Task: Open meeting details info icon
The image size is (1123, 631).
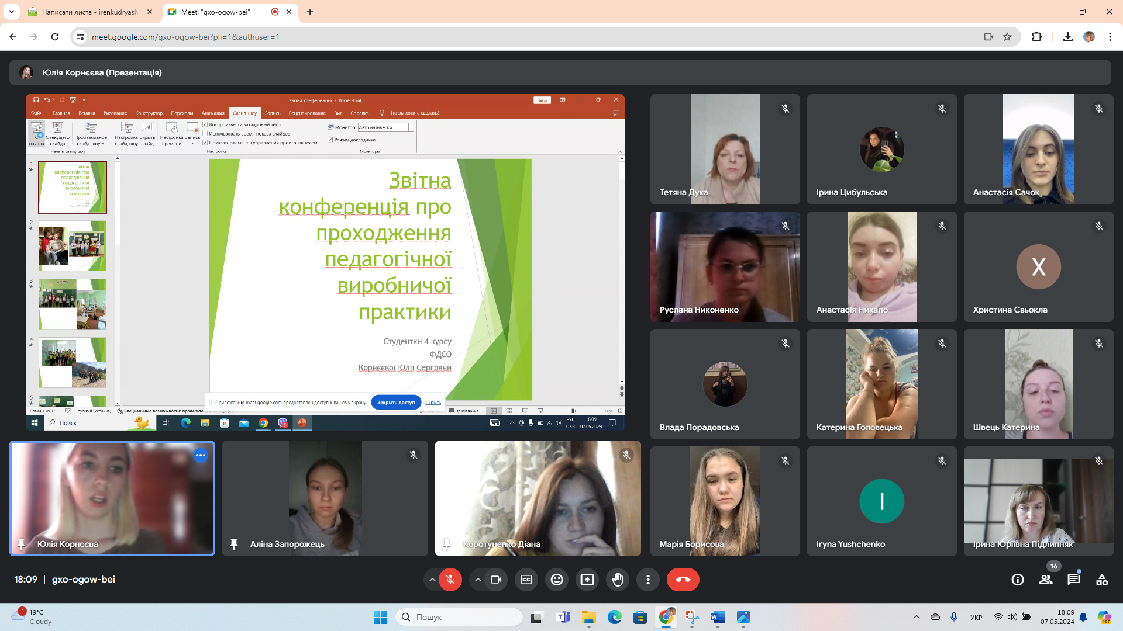Action: 1018,580
